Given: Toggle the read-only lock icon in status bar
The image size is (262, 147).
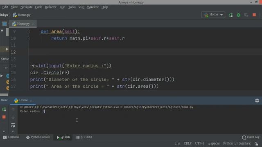Looking at the screenshot, I should click(257, 144).
